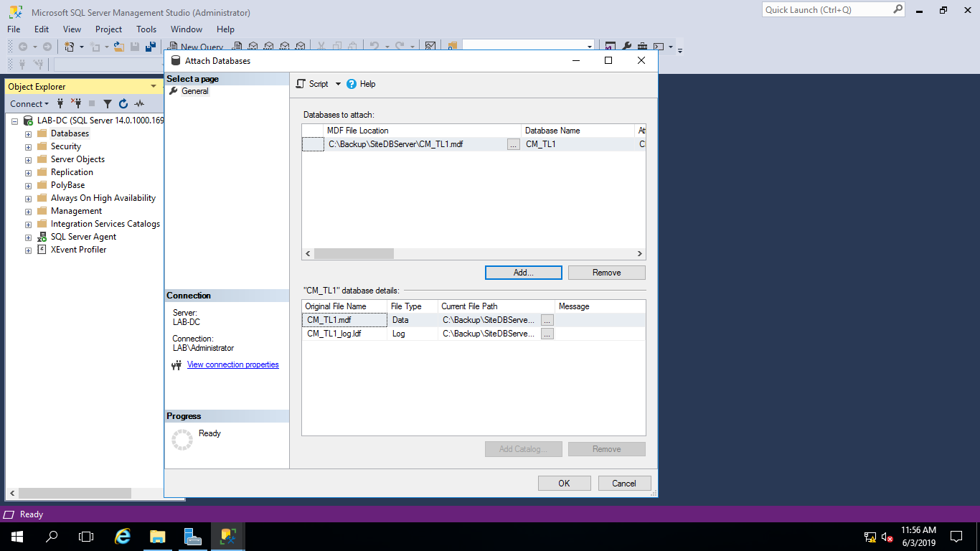980x551 pixels.
Task: Open Activity Monitor from Object Explorer toolbar
Action: pos(139,104)
